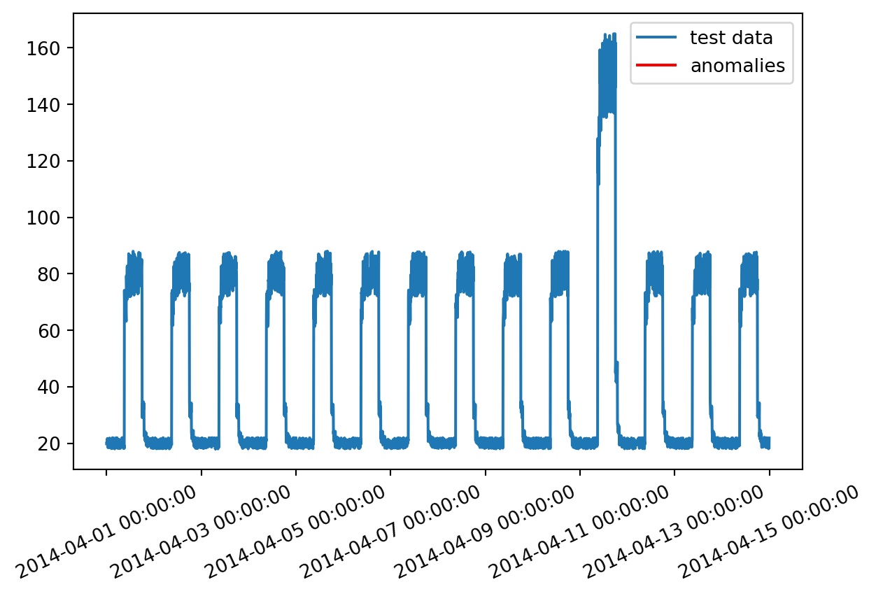Click the red anomalies legend line
The width and height of the screenshot is (876, 596).
tap(657, 66)
